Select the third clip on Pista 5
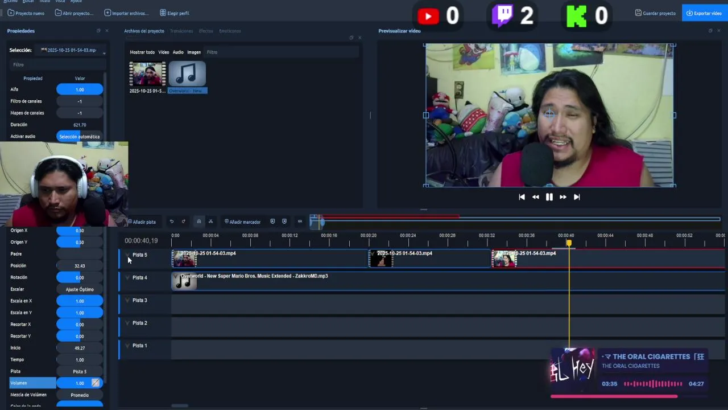Image resolution: width=728 pixels, height=410 pixels. coord(608,259)
